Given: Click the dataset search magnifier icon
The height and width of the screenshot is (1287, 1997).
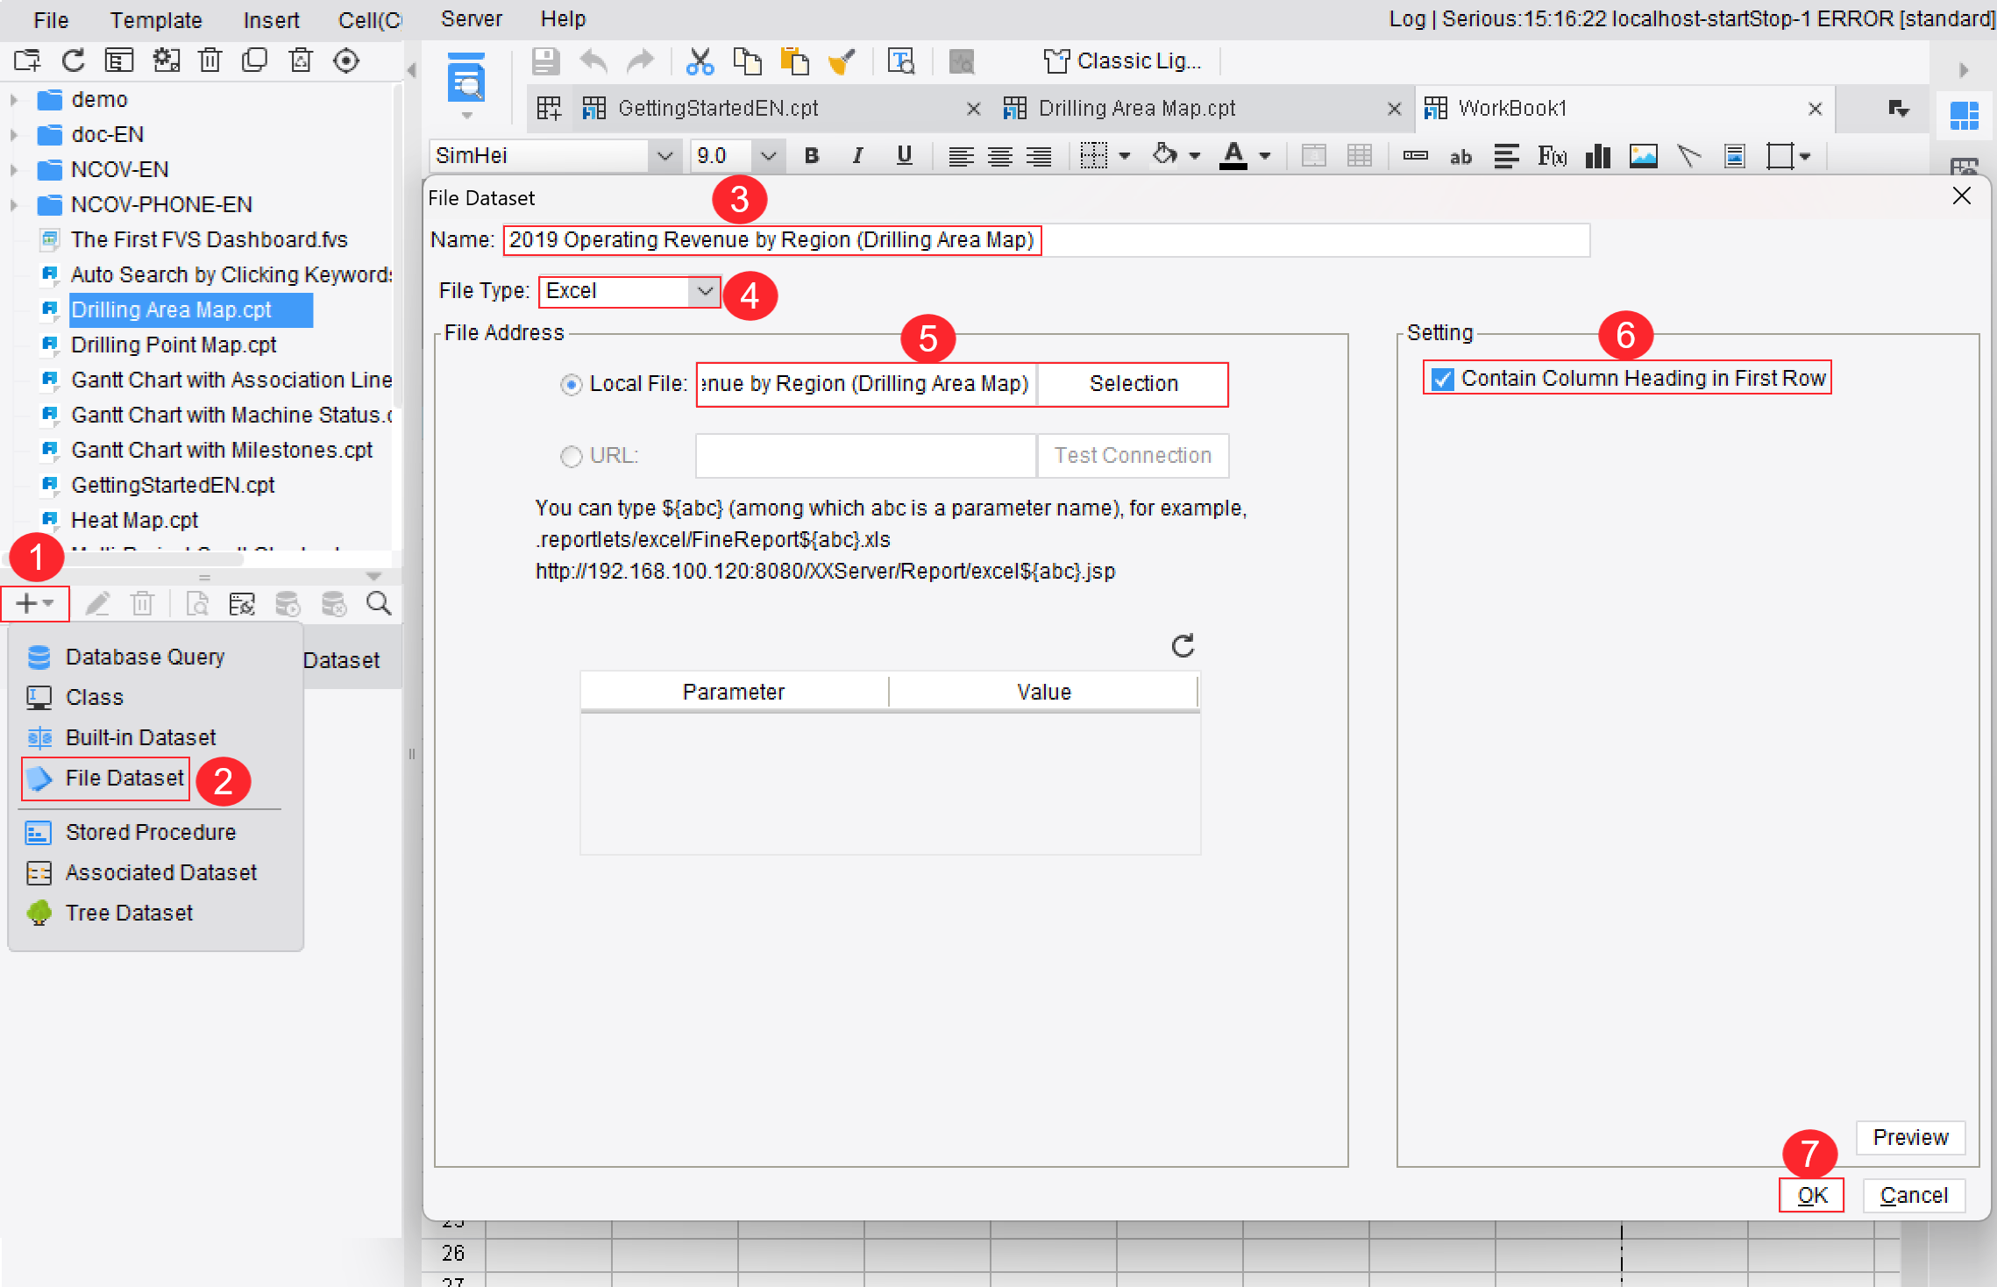Looking at the screenshot, I should (x=379, y=603).
